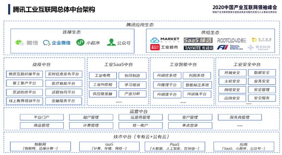Choose the 主机安全 box
Image resolution: width=282 pixels, height=155 pixels.
click(232, 81)
